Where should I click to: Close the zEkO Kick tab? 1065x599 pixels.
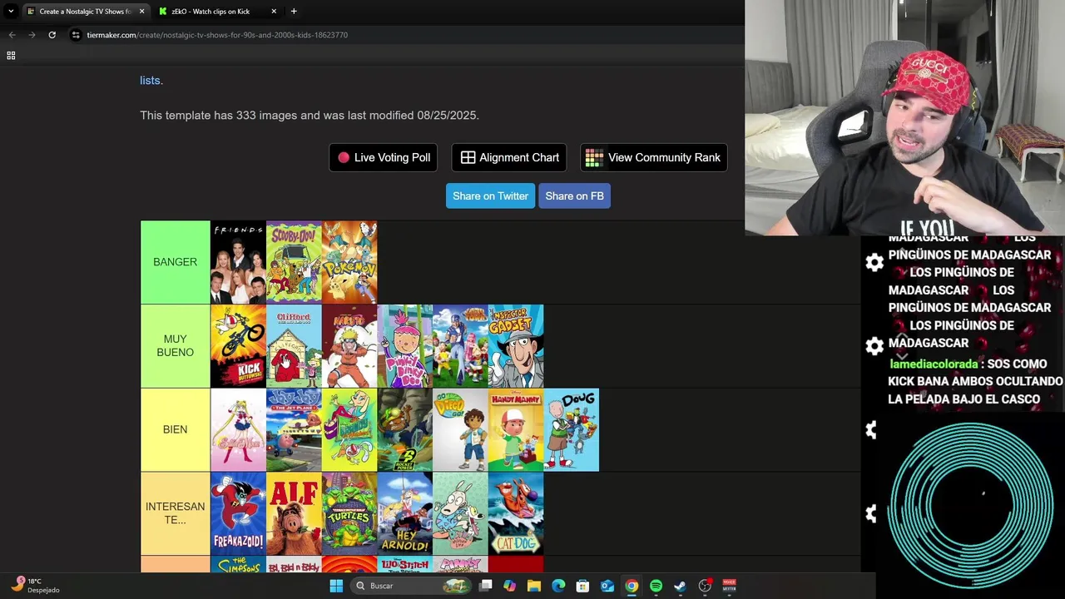(274, 11)
